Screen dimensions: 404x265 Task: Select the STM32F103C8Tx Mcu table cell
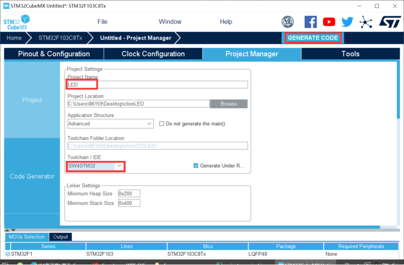208,254
